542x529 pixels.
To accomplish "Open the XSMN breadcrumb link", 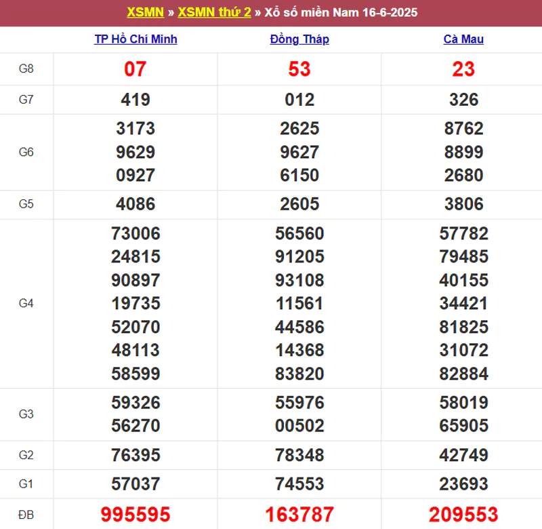I will tap(145, 12).
